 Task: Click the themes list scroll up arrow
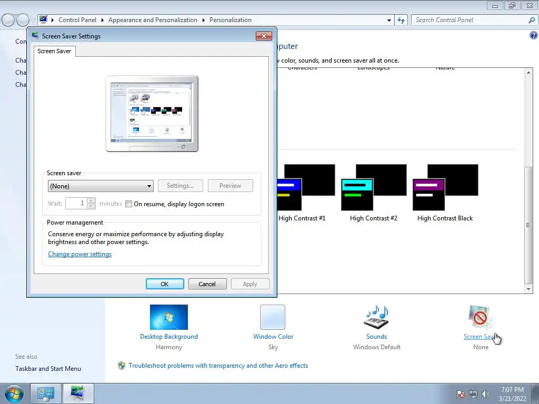click(x=528, y=72)
